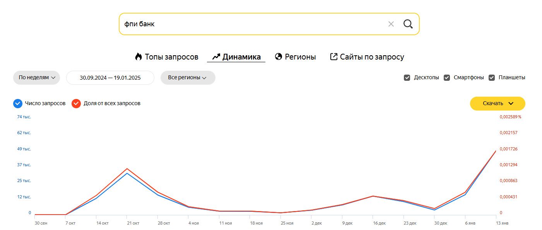Image resolution: width=542 pixels, height=230 pixels.
Task: Clear the search query with the X icon
Action: 391,24
